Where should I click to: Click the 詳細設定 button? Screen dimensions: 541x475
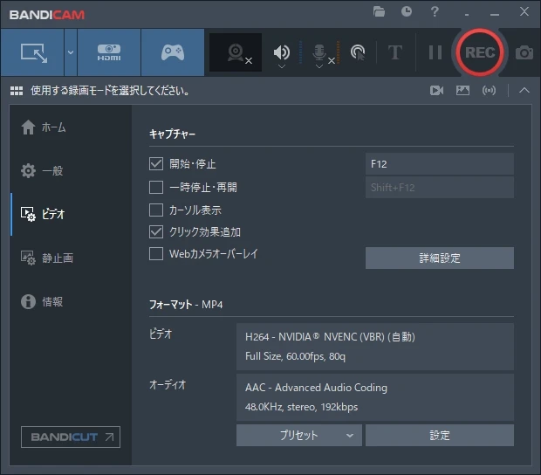(439, 258)
